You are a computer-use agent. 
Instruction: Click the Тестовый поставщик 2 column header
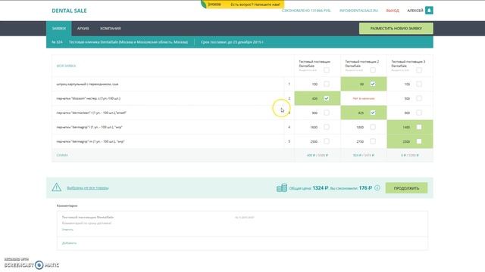(x=362, y=63)
